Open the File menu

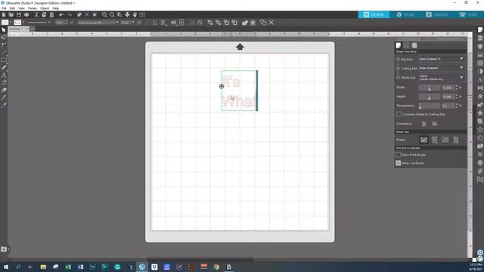4,8
